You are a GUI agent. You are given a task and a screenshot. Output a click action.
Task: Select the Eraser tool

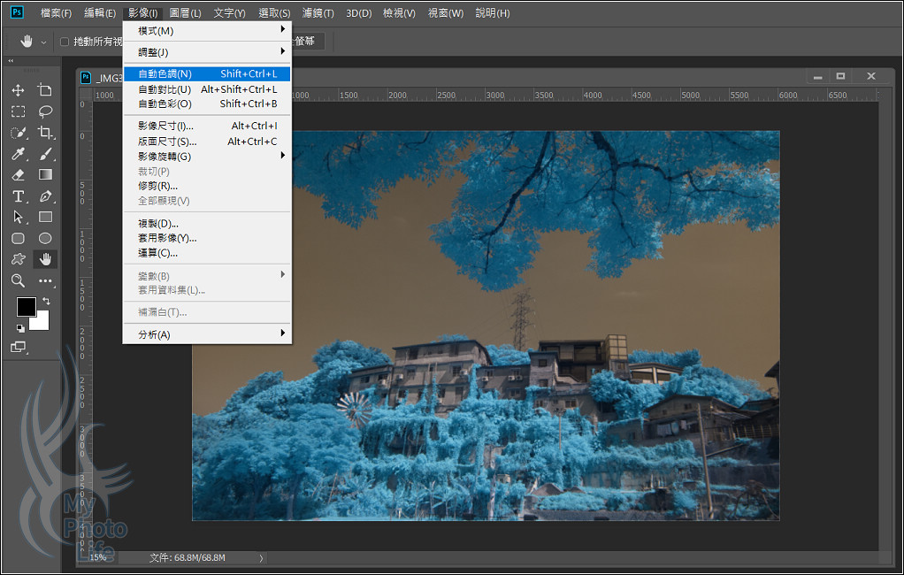coord(18,175)
